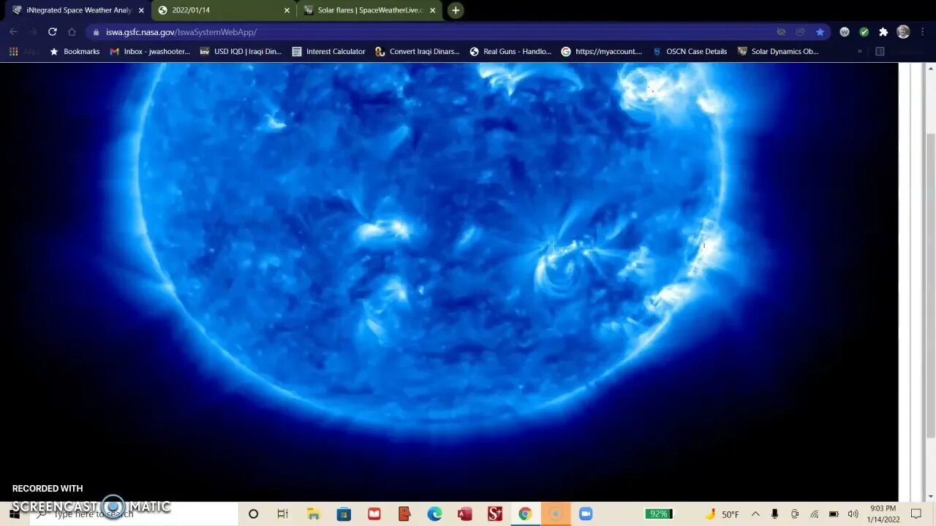Image resolution: width=936 pixels, height=526 pixels.
Task: Click the browser back arrow
Action: point(13,32)
